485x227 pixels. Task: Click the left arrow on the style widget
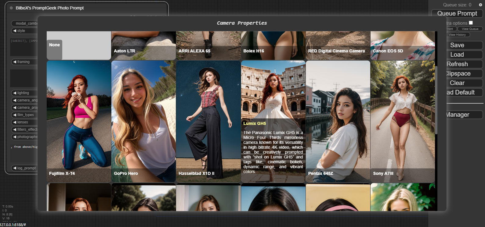click(x=14, y=31)
